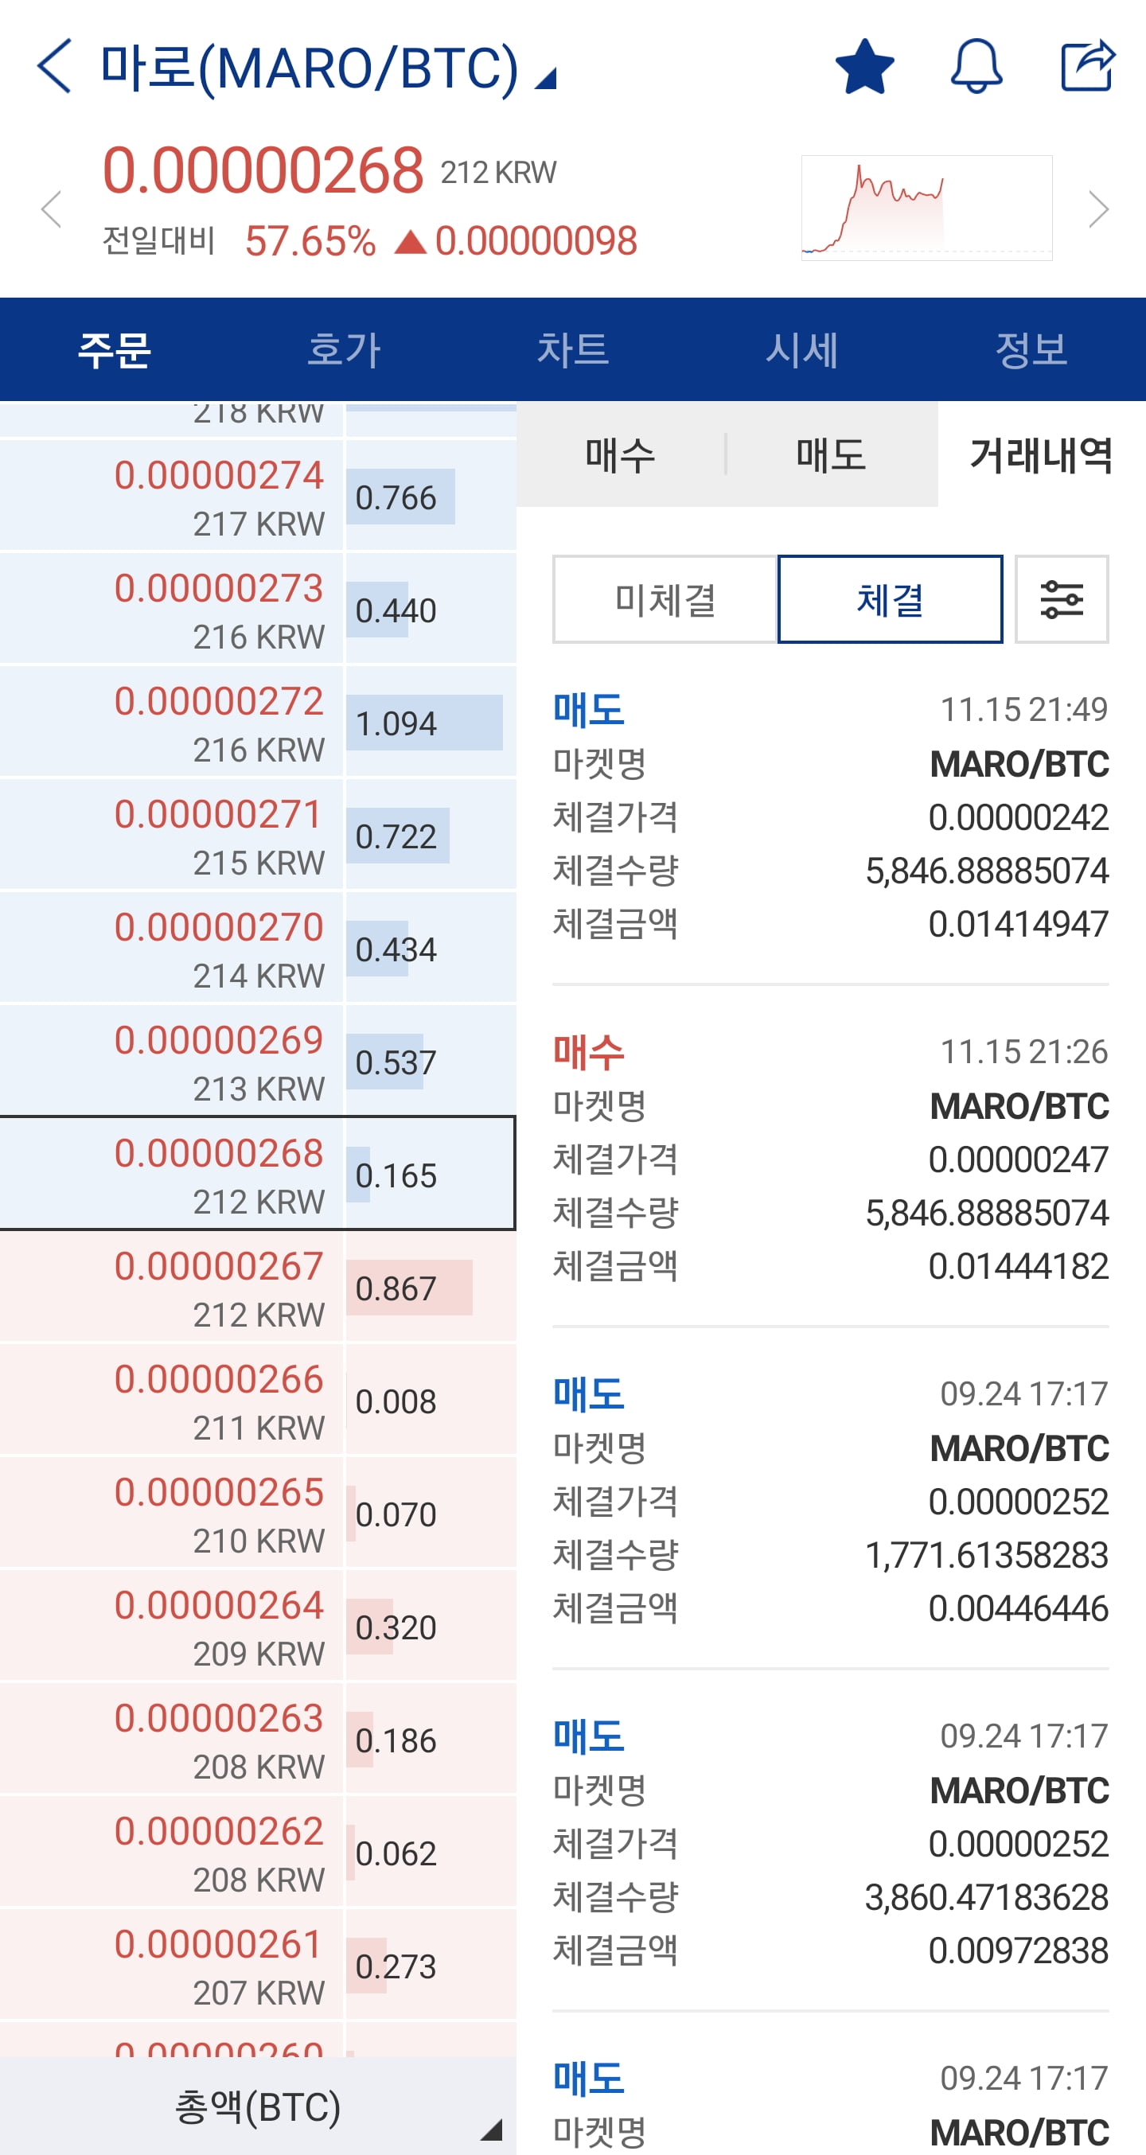Tap the 0.00000098 change value
This screenshot has height=2155, width=1146.
pos(536,241)
